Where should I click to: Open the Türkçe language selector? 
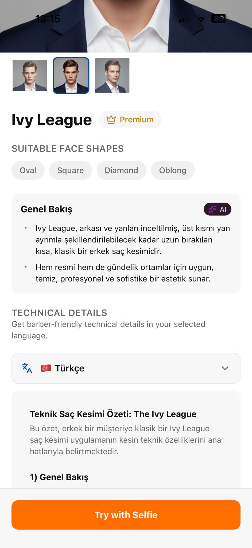(x=126, y=368)
